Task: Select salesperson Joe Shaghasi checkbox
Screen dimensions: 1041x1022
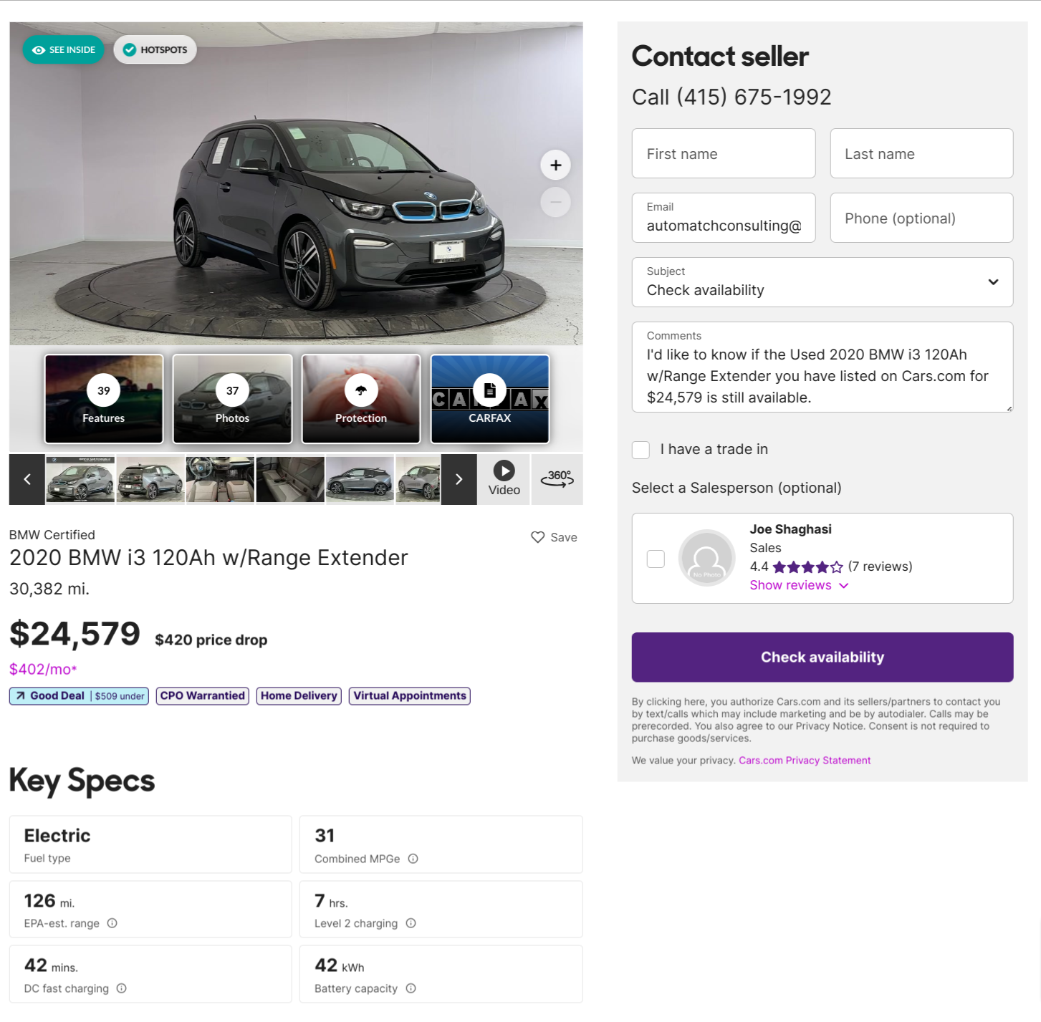Action: [x=656, y=559]
